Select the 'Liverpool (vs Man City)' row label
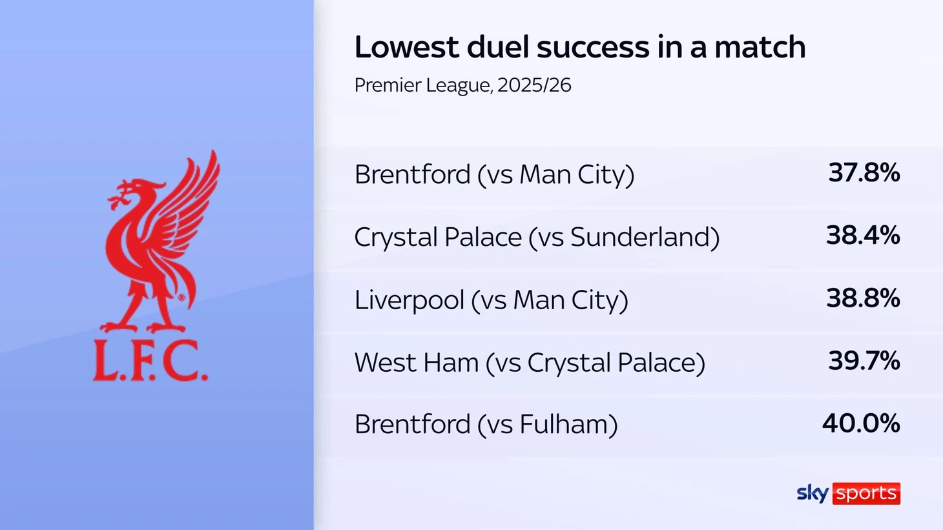The width and height of the screenshot is (943, 530). tap(491, 300)
